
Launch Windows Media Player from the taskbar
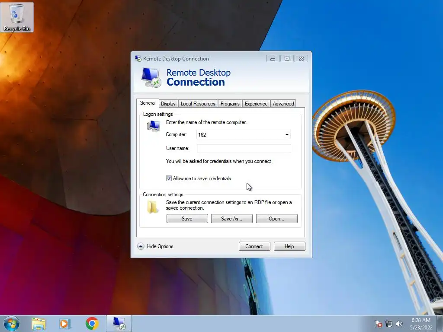(65, 323)
